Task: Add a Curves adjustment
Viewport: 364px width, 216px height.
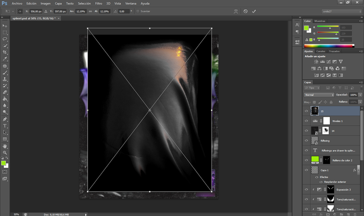Action: coord(328,61)
